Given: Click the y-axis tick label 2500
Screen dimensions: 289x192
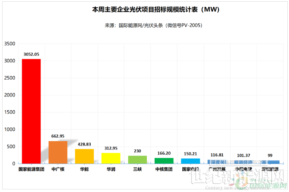Looking at the screenshot, I should 10,78.
